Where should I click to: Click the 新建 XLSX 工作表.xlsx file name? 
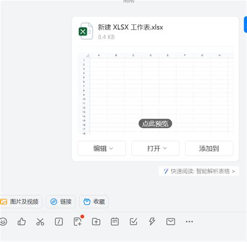click(130, 27)
